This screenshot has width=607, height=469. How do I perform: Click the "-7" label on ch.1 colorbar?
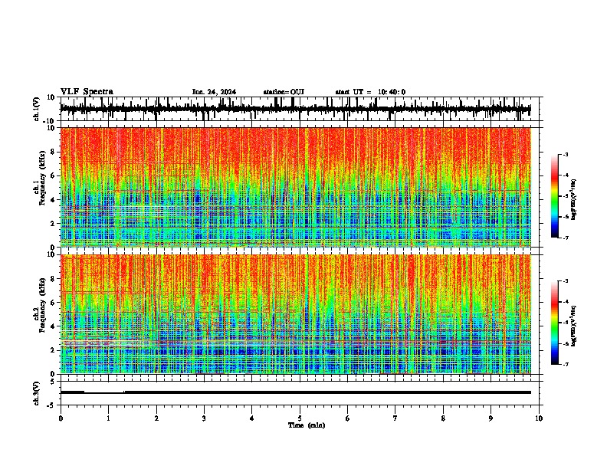coord(565,238)
